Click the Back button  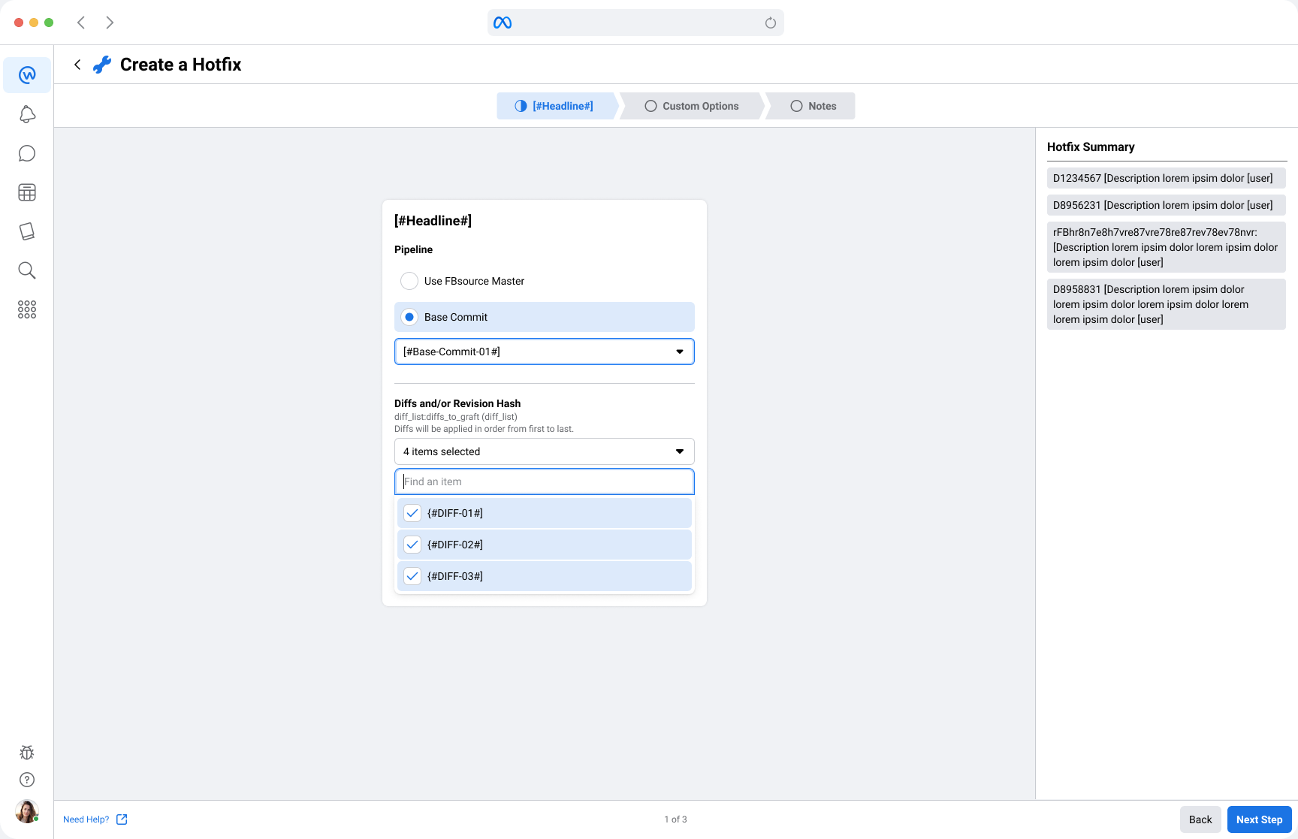(x=1200, y=819)
